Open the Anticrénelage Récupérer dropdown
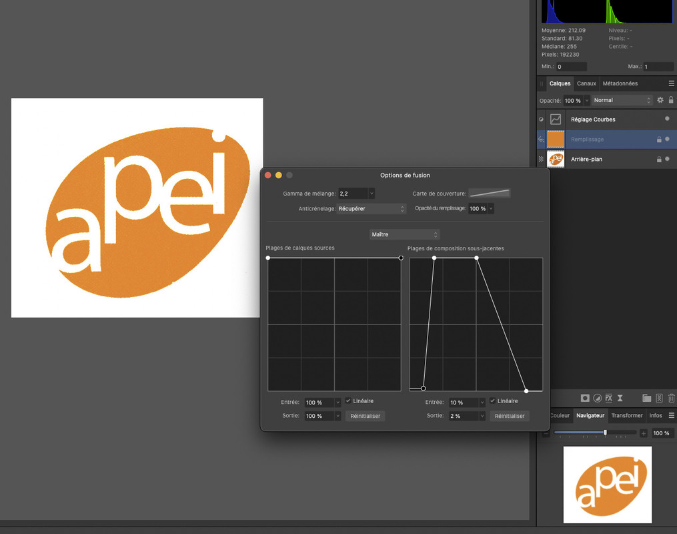Viewport: 677px width, 534px height. coord(371,209)
